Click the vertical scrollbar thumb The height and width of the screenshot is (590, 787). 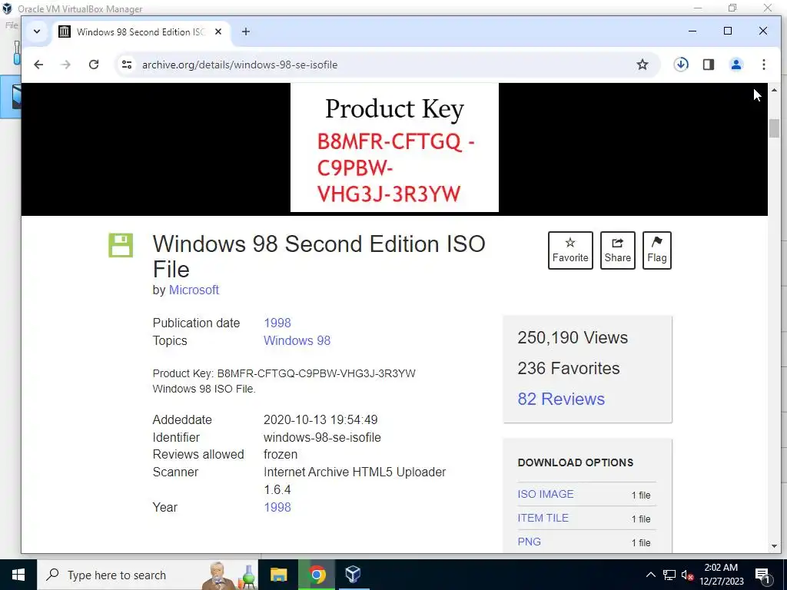click(774, 128)
